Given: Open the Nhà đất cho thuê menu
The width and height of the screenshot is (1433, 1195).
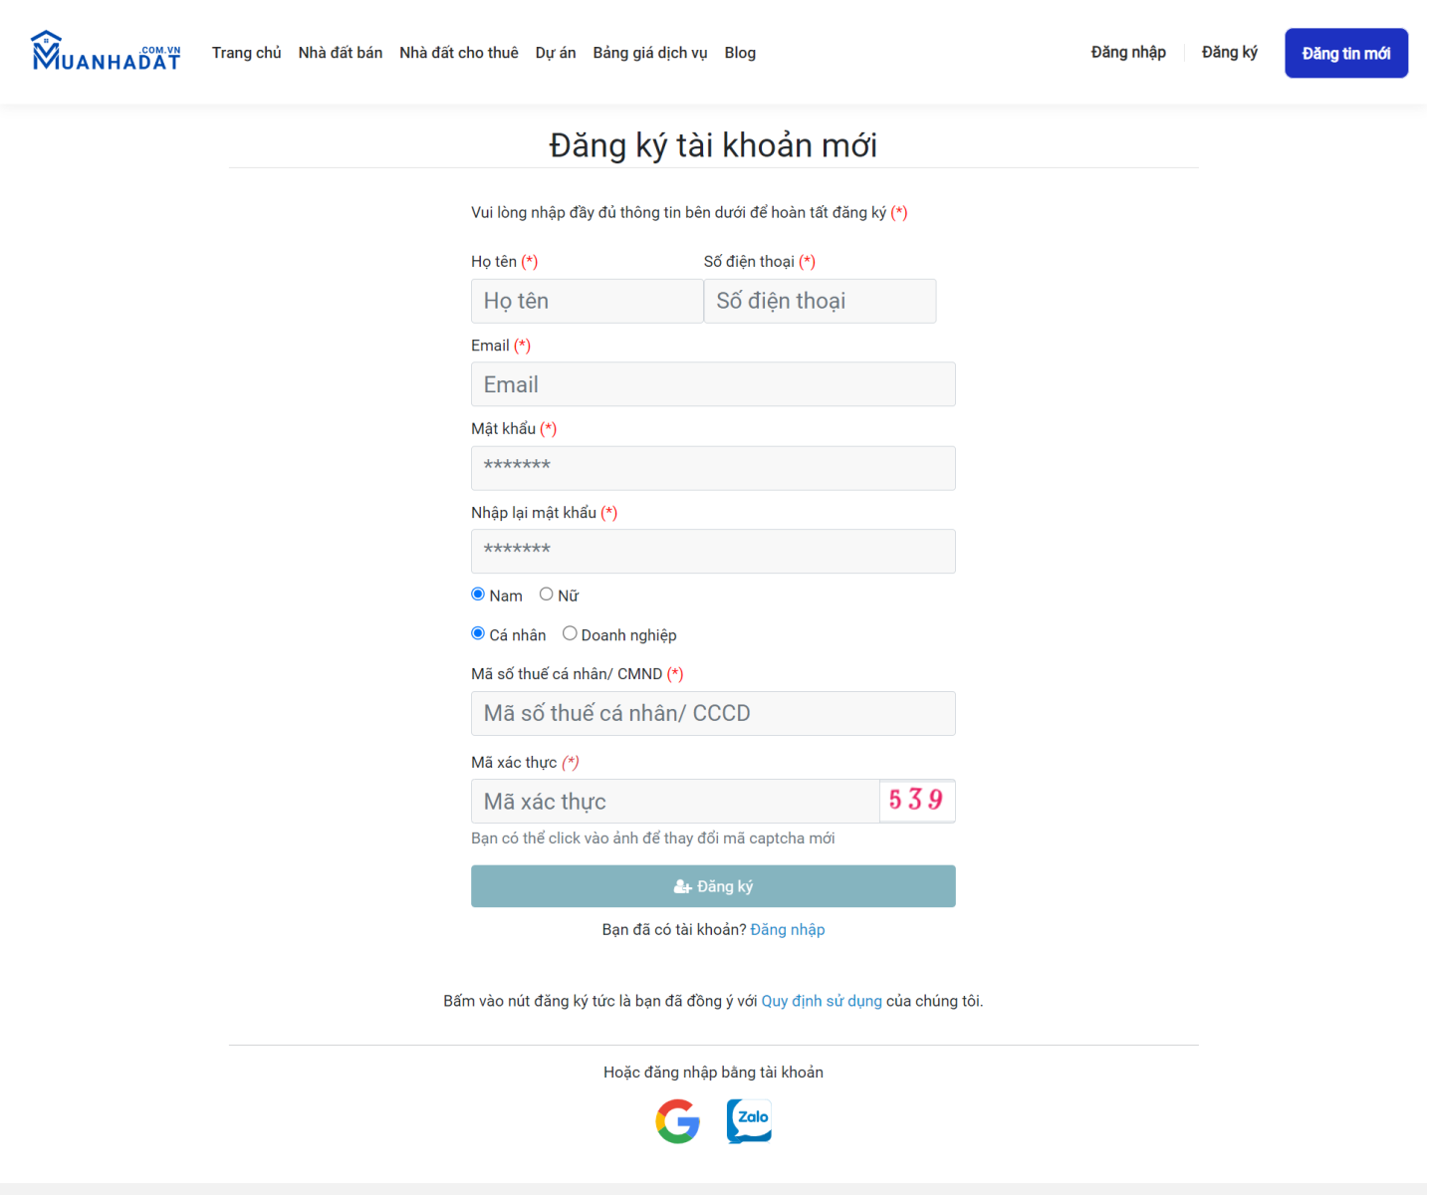Looking at the screenshot, I should [458, 53].
